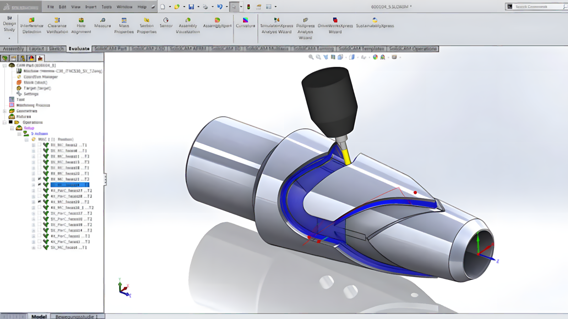Click the Assembly Visualization icon
Image resolution: width=568 pixels, height=319 pixels.
188,20
